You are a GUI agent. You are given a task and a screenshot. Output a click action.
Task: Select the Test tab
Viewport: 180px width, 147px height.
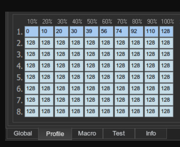pos(119,133)
